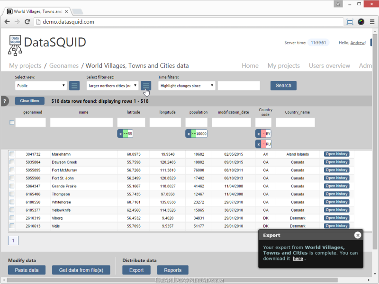Screen dimensions: 379x284
Task: Click the fullscreen screen-capture extension icon
Action: click(x=350, y=22)
